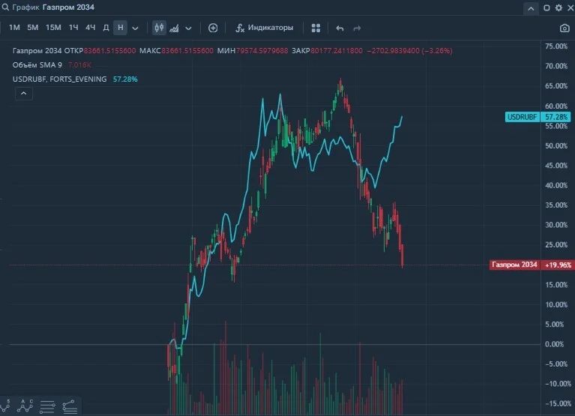Select the ABC wave drawing tool
The height and width of the screenshot is (416, 575).
tap(25, 406)
